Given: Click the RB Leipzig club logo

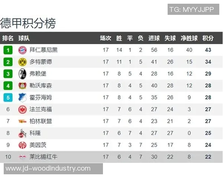Looking at the screenshot, I should [x=22, y=157].
